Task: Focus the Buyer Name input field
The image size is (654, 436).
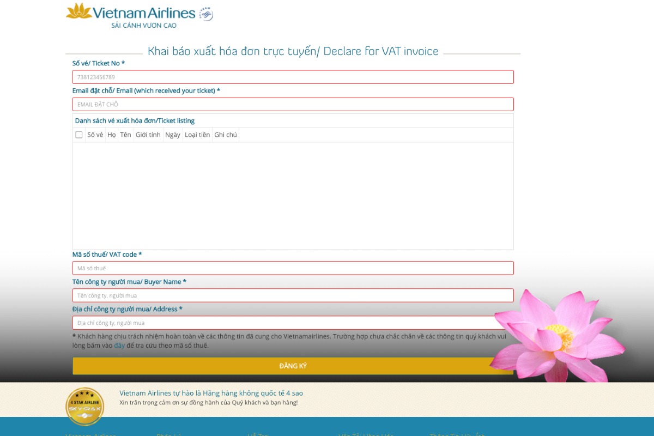Action: tap(293, 295)
